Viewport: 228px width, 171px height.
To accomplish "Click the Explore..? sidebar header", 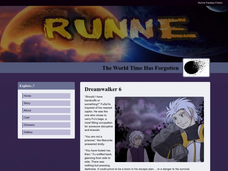I will click(46, 86).
